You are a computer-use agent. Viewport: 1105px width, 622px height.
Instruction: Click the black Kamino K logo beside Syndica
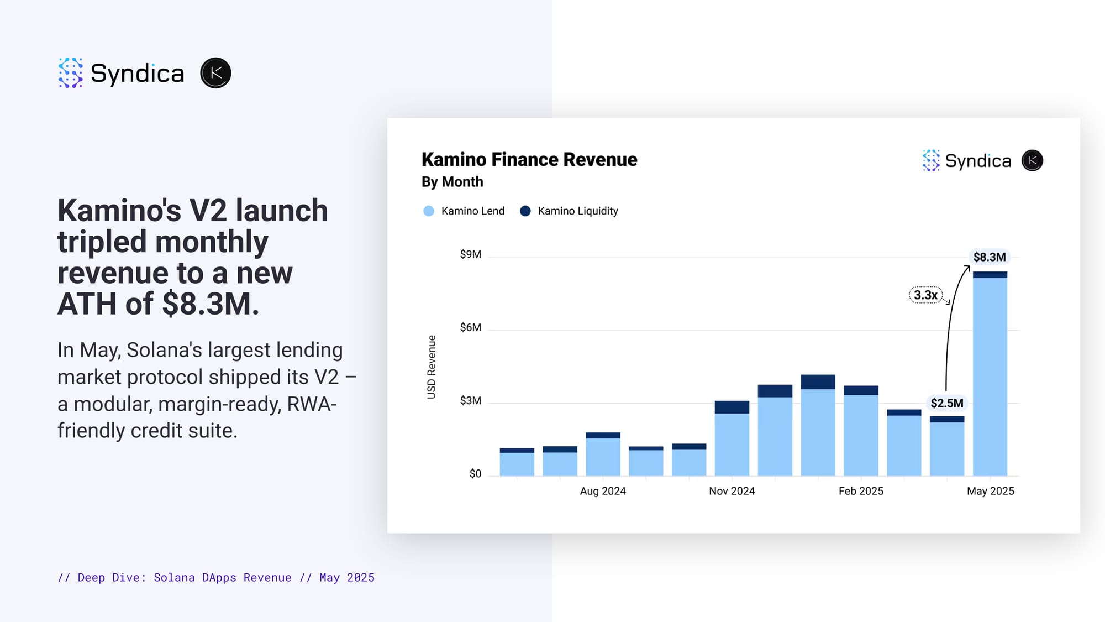tap(215, 73)
